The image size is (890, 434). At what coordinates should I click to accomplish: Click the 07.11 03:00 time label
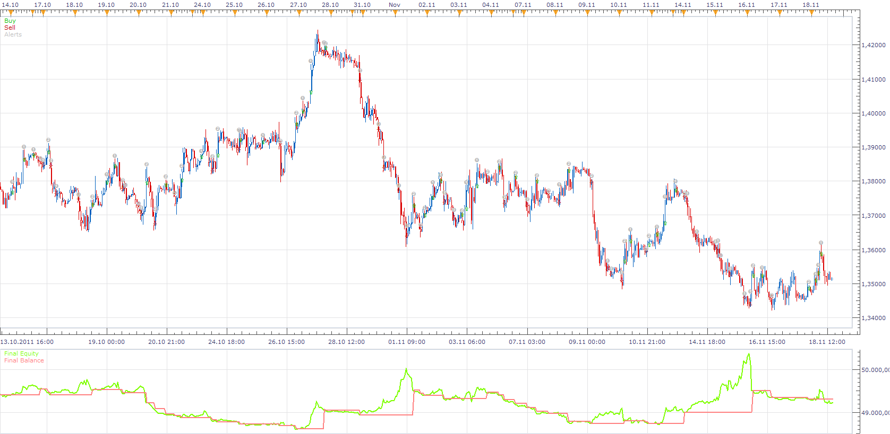527,342
